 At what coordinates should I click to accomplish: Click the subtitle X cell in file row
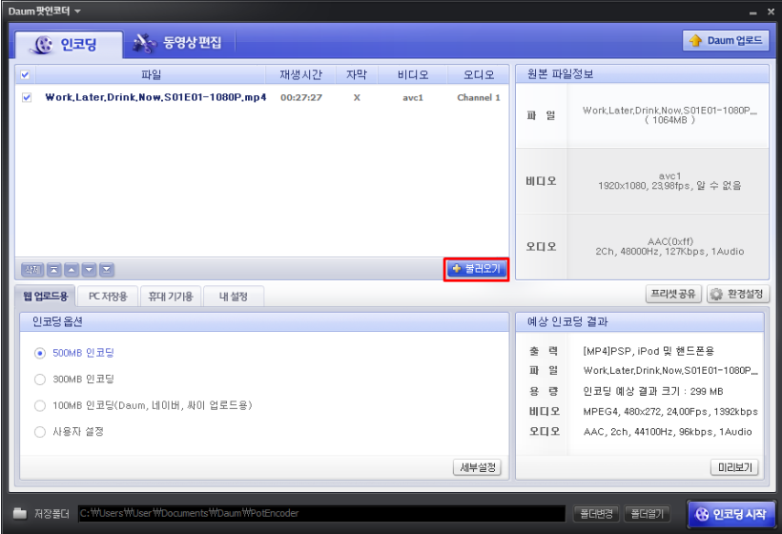pos(357,97)
